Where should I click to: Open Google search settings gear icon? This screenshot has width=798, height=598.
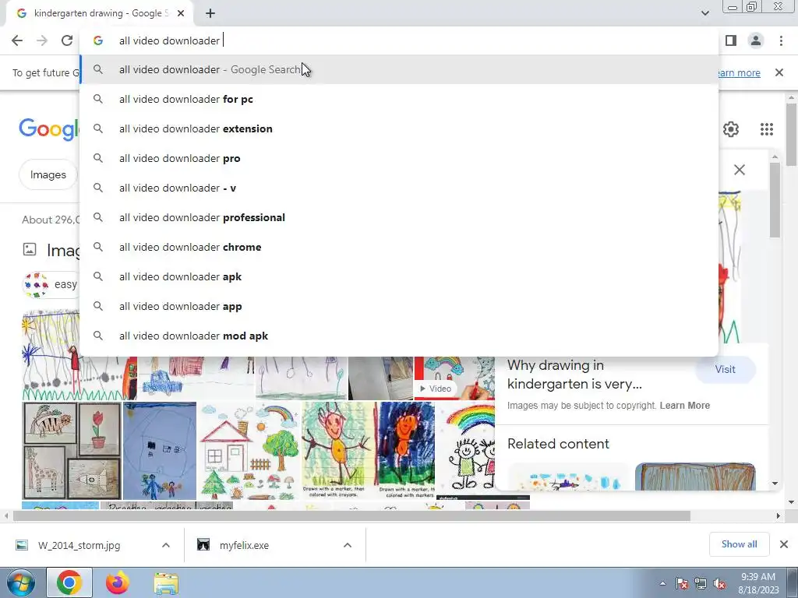pyautogui.click(x=731, y=129)
